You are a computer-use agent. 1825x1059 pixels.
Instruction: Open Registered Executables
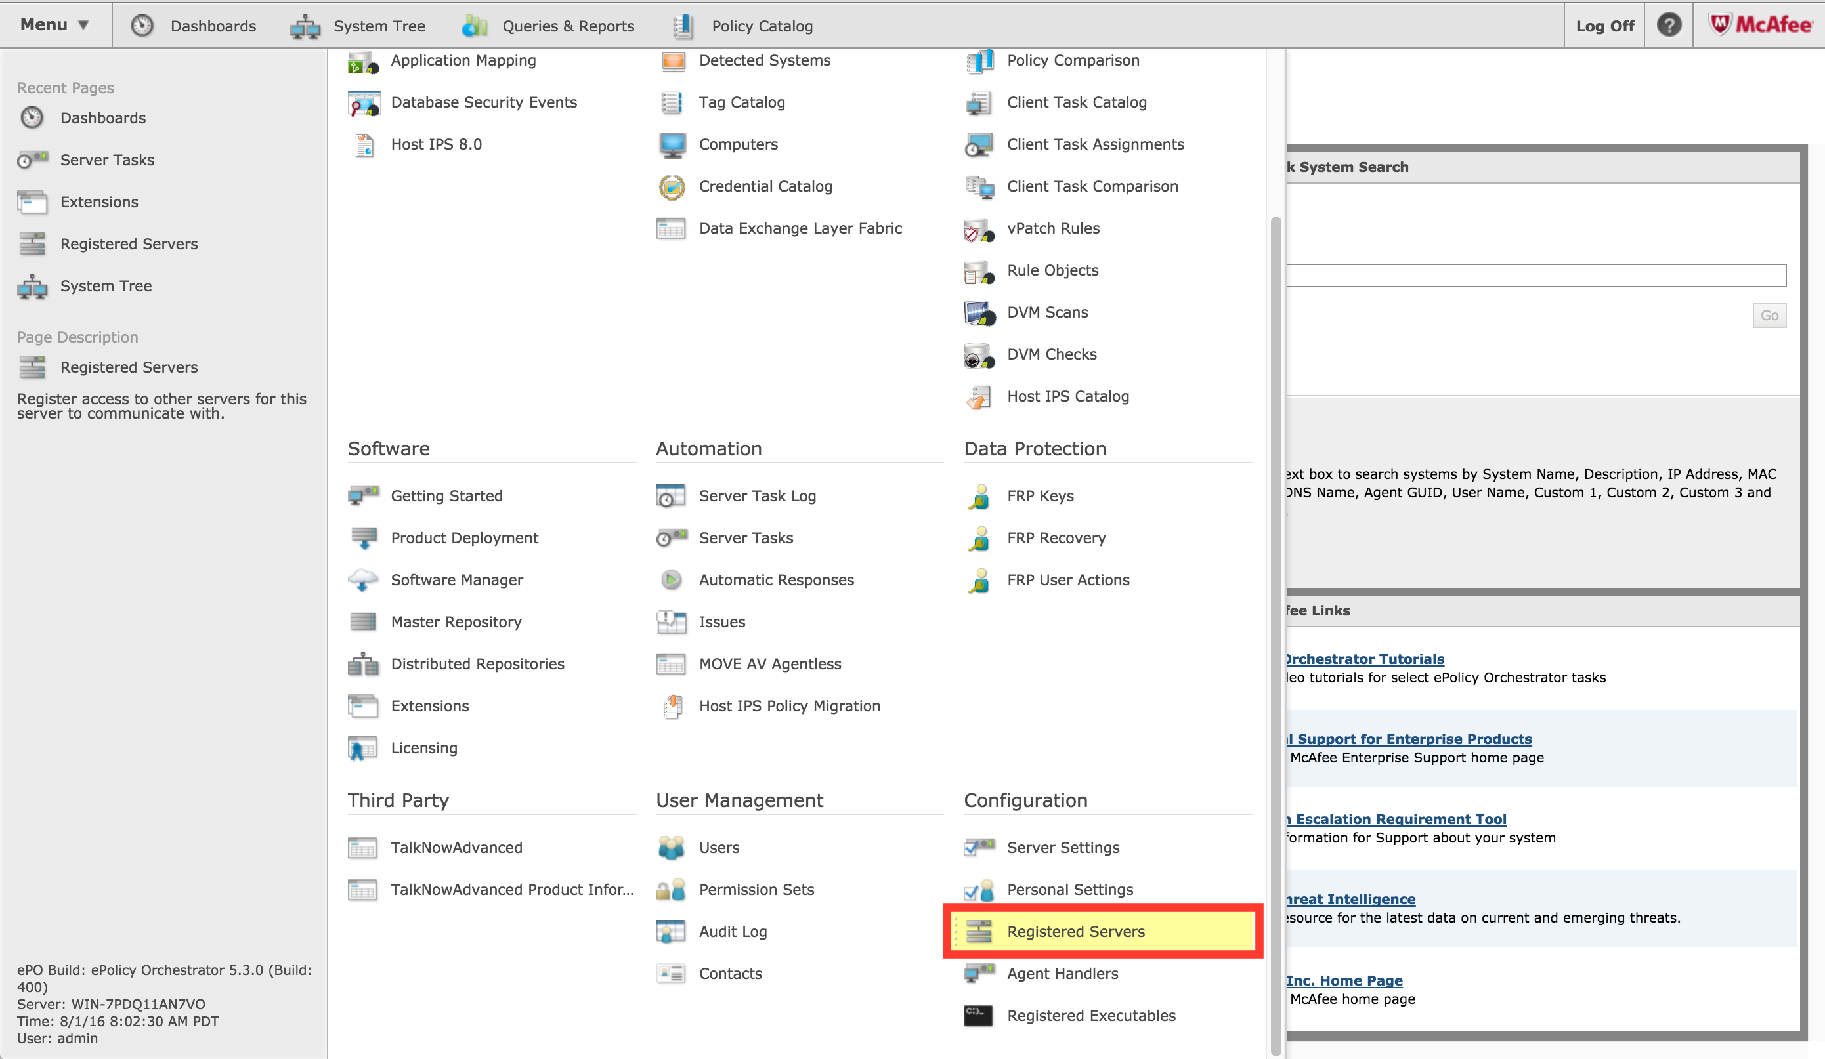(1091, 1015)
